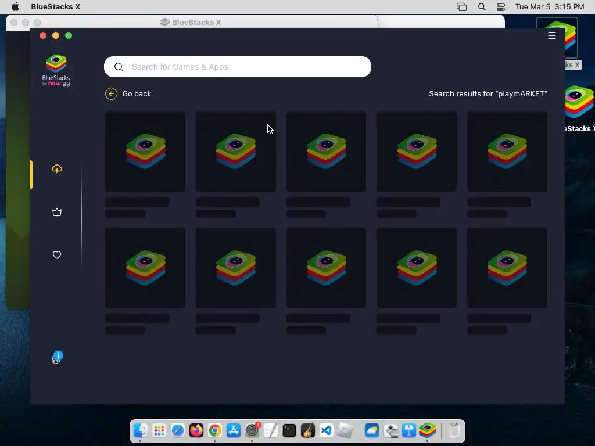Open Control Center in the menu bar
This screenshot has height=446, width=595.
(501, 7)
